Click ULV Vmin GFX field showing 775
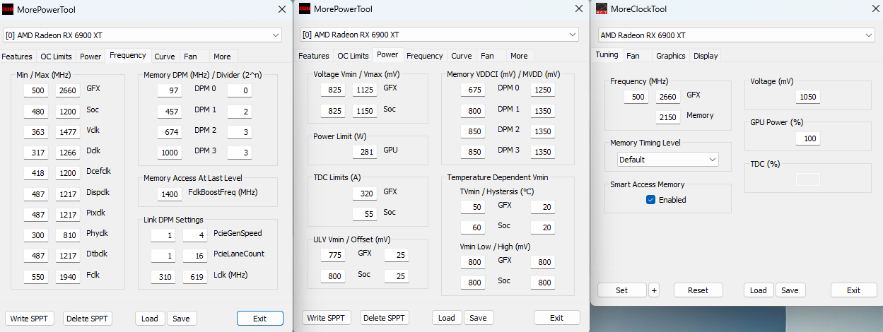Image resolution: width=883 pixels, height=332 pixels. tap(332, 255)
